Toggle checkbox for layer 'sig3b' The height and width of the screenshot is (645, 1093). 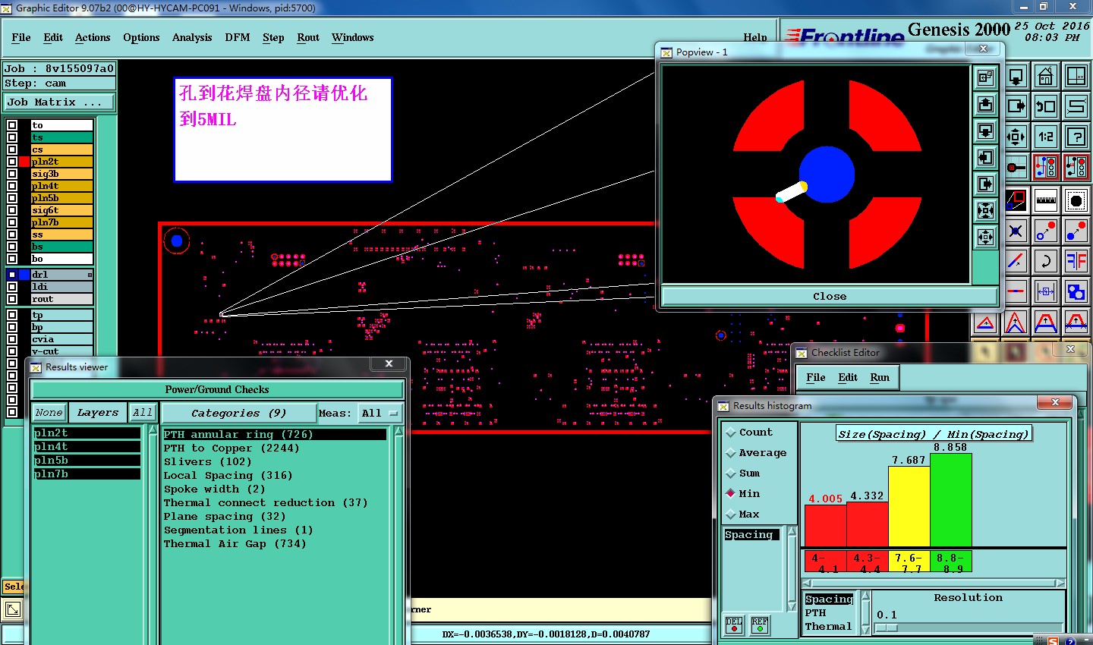12,174
